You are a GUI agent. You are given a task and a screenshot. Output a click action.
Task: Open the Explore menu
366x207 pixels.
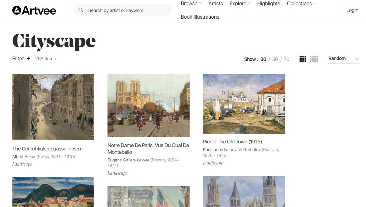point(238,3)
